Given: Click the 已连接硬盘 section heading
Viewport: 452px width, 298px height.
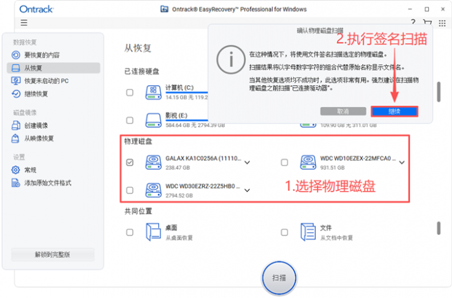Looking at the screenshot, I should [x=142, y=72].
